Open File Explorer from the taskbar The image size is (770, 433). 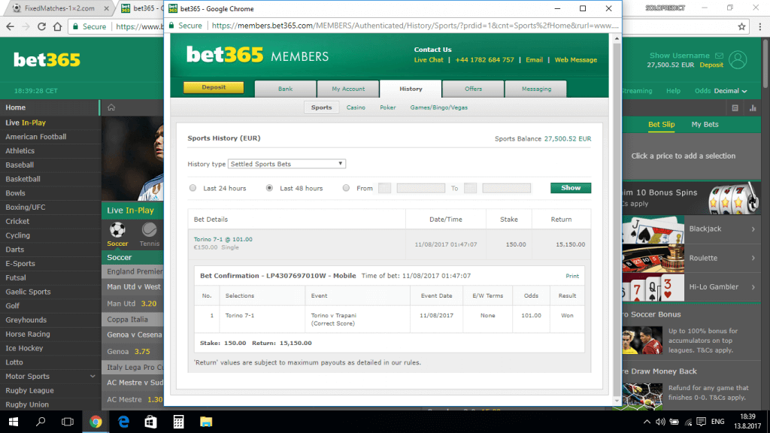(x=206, y=422)
